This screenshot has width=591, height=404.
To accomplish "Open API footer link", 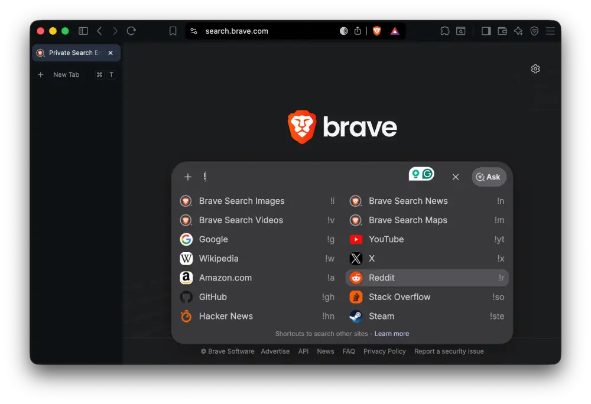I will 303,351.
